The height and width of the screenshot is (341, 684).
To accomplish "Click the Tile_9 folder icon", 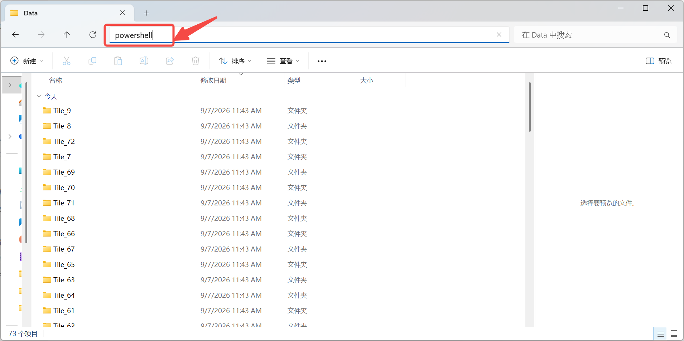I will (47, 110).
